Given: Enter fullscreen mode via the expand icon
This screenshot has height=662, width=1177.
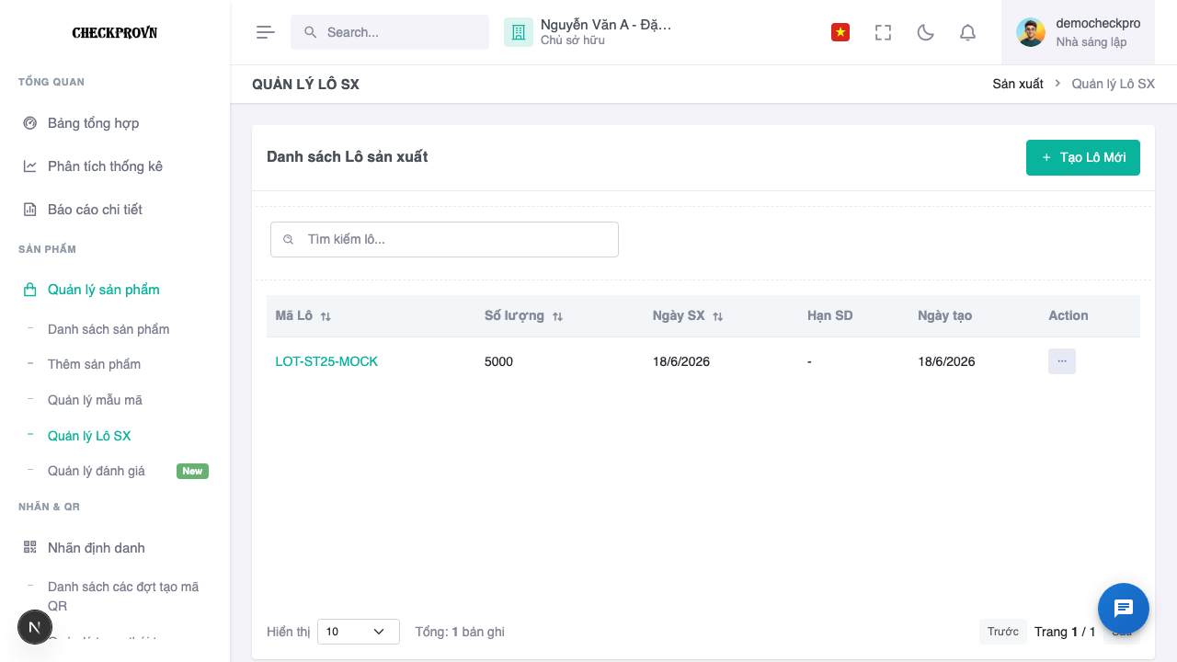Looking at the screenshot, I should tap(883, 32).
